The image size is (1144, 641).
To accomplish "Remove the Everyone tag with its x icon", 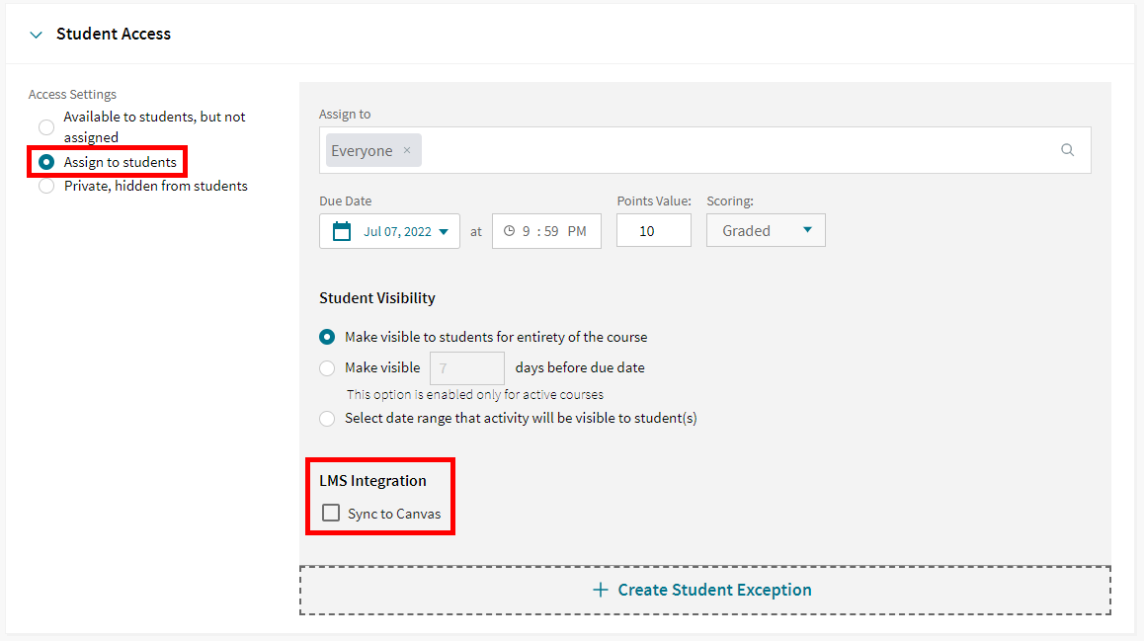I will pos(406,150).
